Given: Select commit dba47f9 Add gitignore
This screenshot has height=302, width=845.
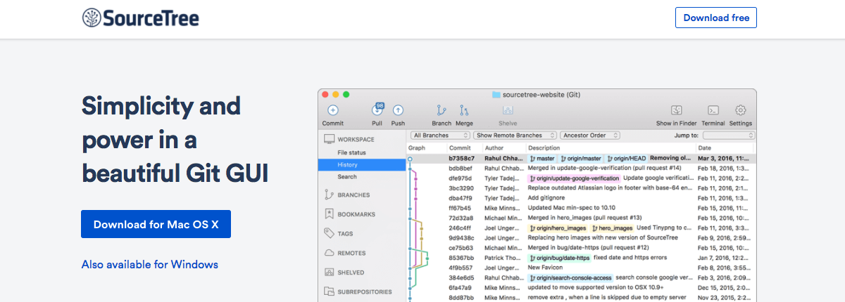Looking at the screenshot, I should (x=581, y=198).
